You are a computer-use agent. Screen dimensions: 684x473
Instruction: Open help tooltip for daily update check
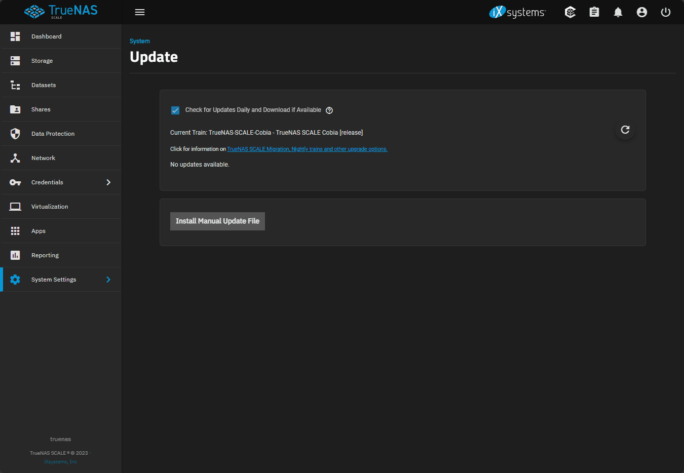329,110
